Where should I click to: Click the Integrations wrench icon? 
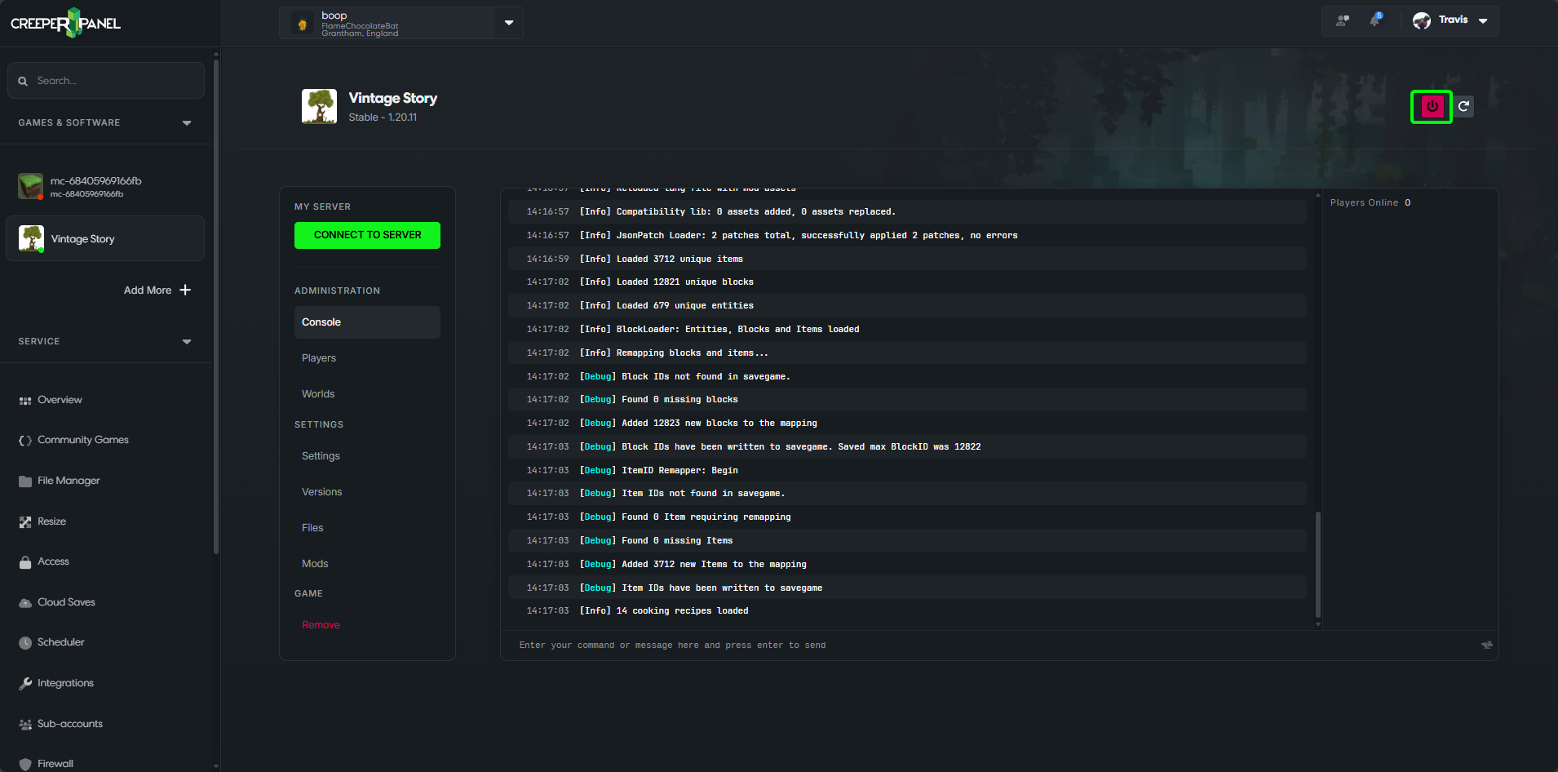tap(25, 684)
